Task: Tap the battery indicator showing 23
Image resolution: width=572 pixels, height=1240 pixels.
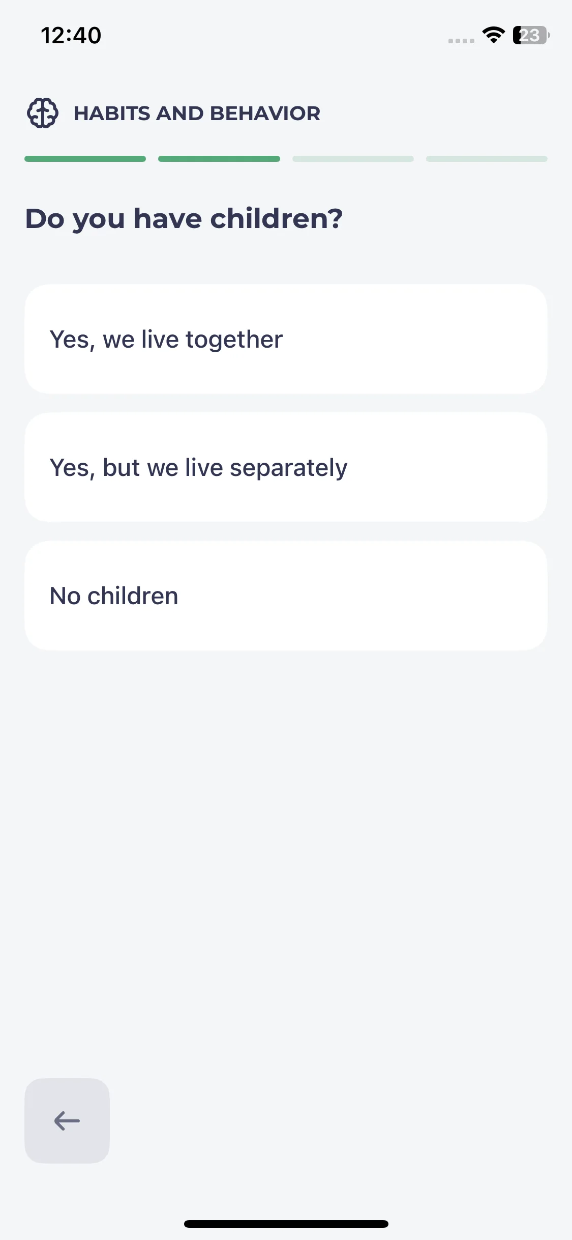Action: (531, 35)
